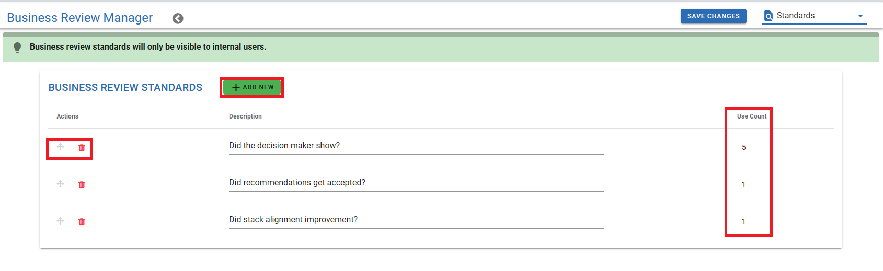
Task: Delete the 'Did recommendations get accepted?' standard
Action: click(82, 184)
